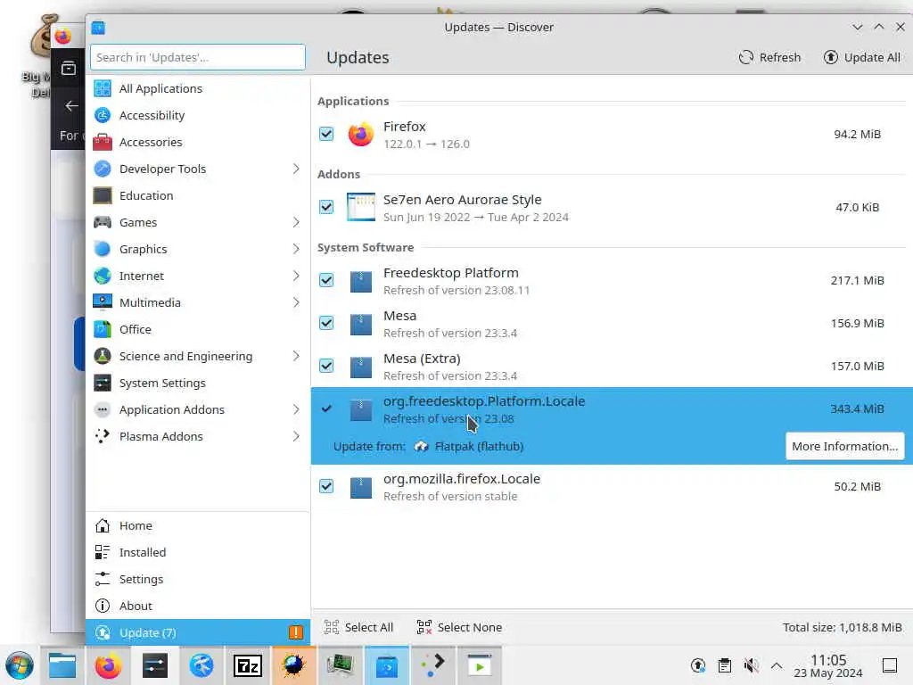Open the About page
This screenshot has width=913, height=685.
coord(198,606)
